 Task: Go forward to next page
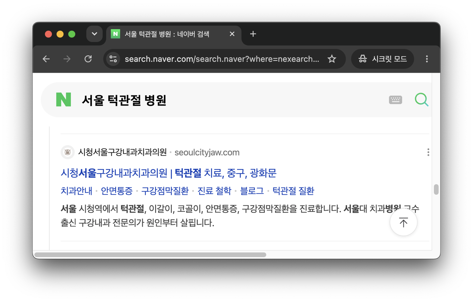(67, 59)
